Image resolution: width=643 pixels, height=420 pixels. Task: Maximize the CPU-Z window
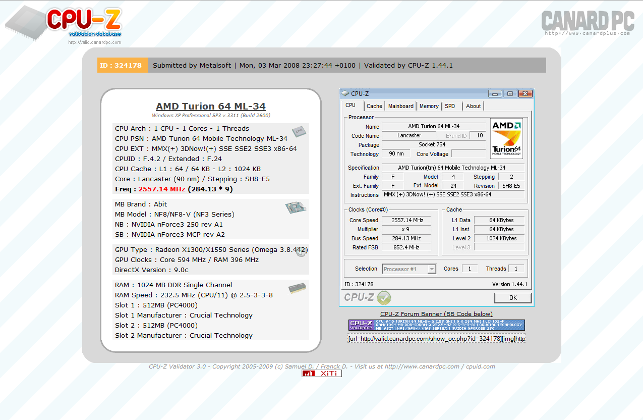(510, 94)
